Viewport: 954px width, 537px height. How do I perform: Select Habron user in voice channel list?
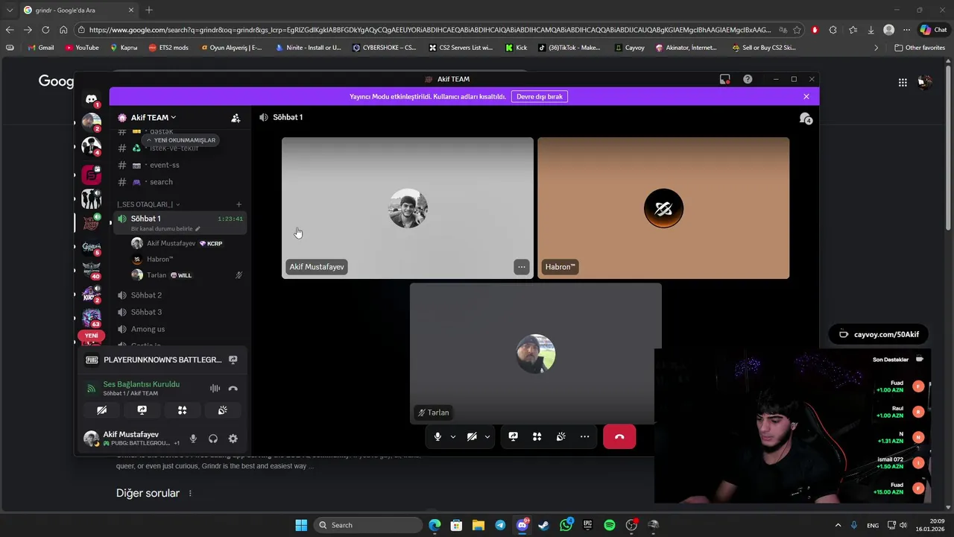click(x=159, y=259)
